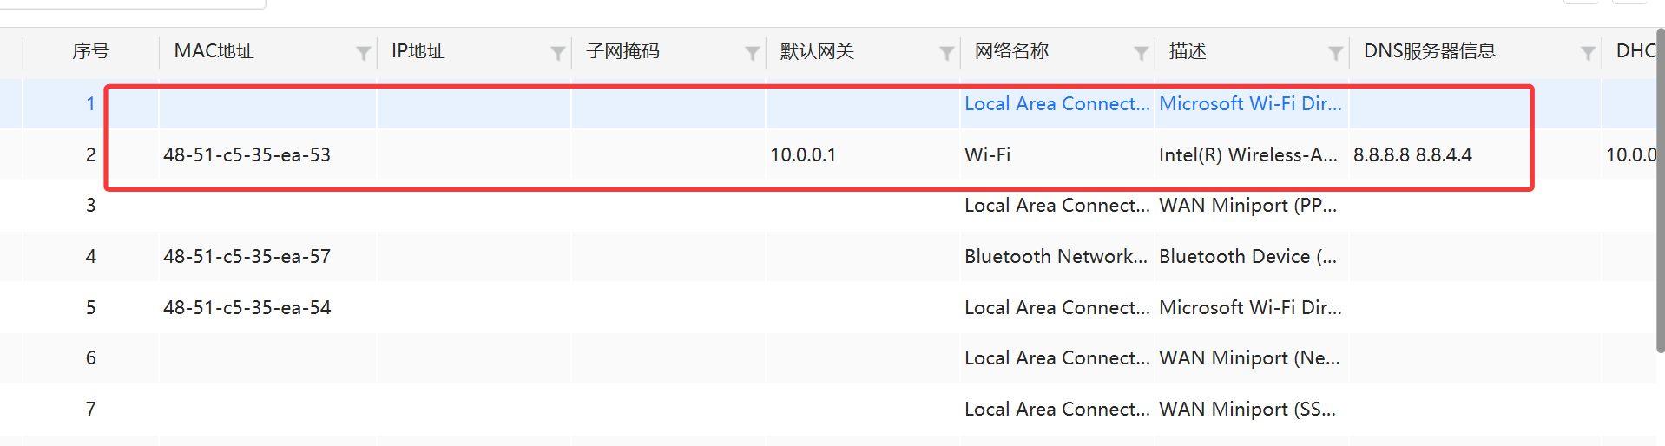Open the filter icon for 子网掩码 column
This screenshot has width=1665, height=446.
click(753, 54)
